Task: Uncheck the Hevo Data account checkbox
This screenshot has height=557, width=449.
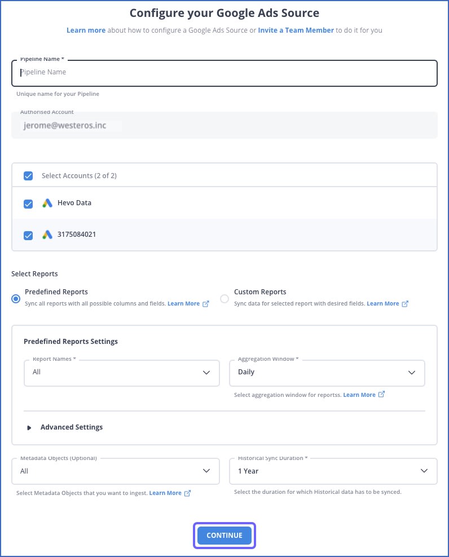Action: (x=28, y=204)
